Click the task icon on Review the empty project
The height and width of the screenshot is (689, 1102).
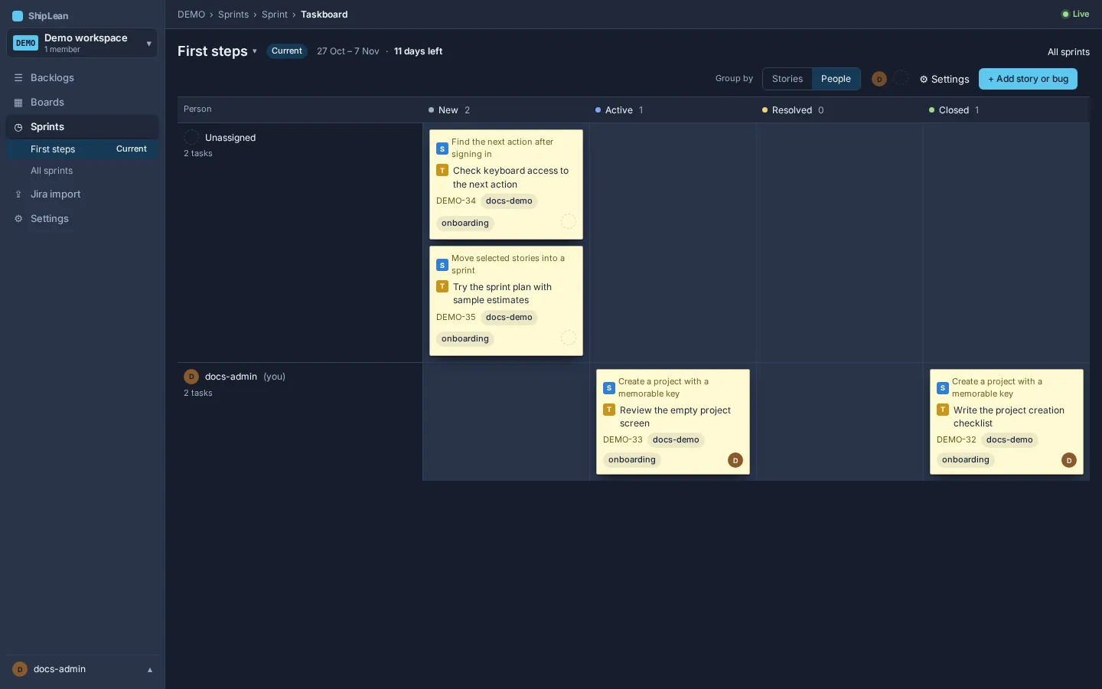(609, 410)
